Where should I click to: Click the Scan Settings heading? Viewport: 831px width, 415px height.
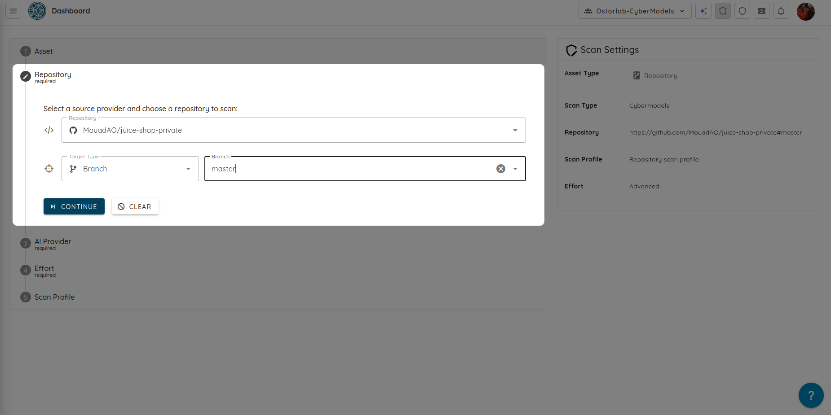click(610, 50)
